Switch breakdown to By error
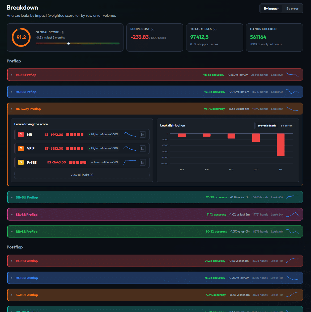This screenshot has height=312, width=311. pyautogui.click(x=292, y=9)
